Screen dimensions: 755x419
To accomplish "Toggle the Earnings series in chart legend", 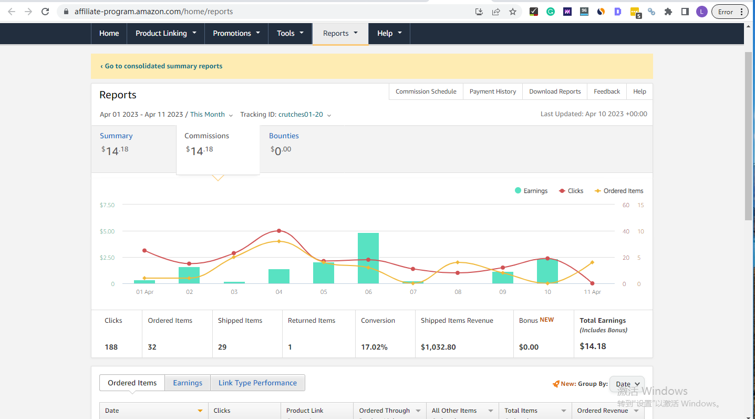I will [531, 191].
